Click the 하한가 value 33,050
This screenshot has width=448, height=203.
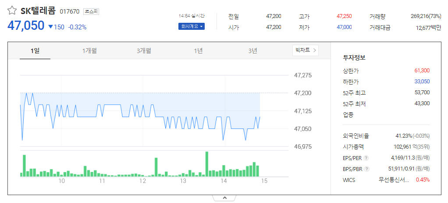click(x=422, y=82)
